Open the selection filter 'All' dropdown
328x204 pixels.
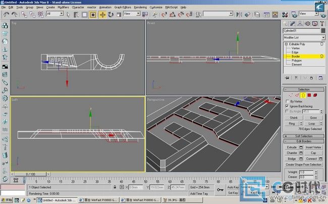point(62,14)
